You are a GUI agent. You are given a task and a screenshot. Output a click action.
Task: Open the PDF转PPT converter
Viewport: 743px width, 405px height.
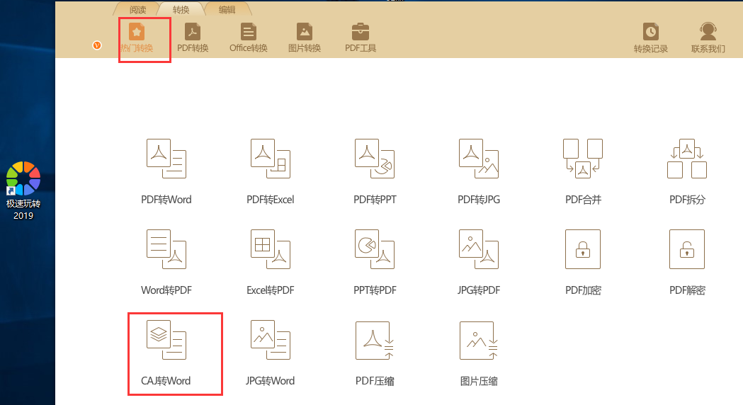(x=375, y=171)
